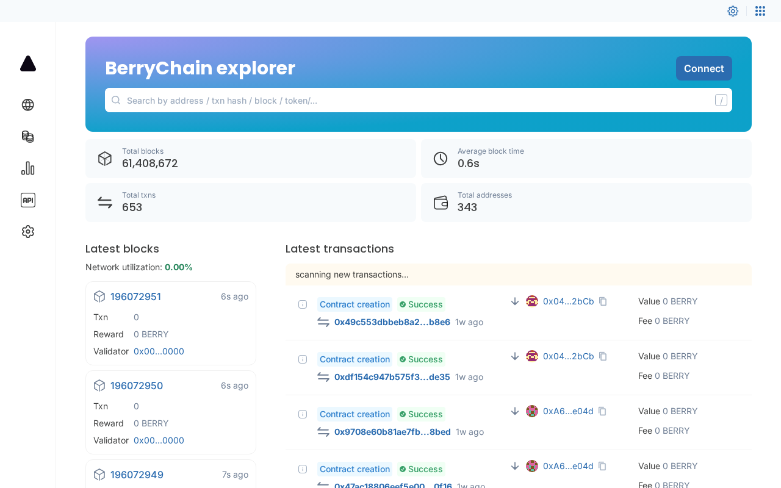The image size is (781, 488).
Task: Open block 196072951
Action: 135,296
